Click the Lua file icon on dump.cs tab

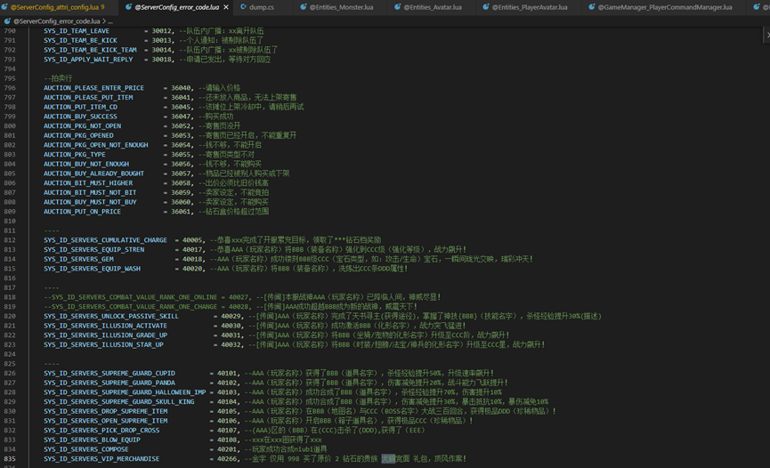click(x=242, y=7)
